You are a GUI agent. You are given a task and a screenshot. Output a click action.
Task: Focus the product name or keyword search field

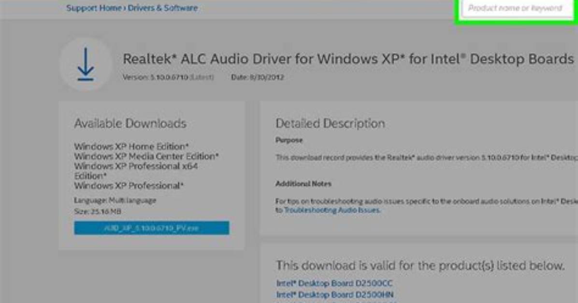[517, 8]
